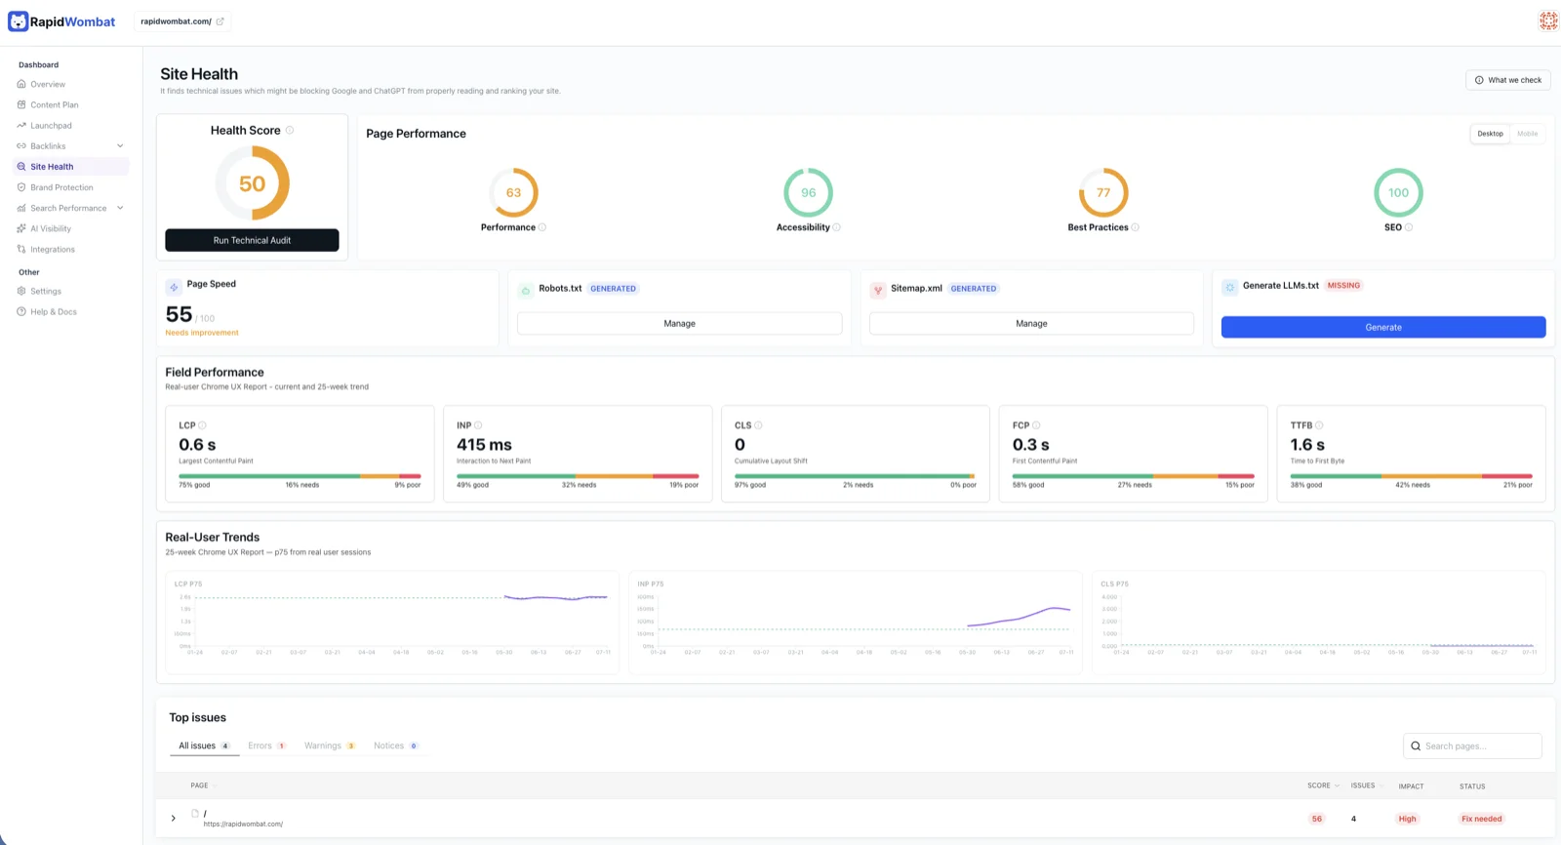Click the RapidWombat logo icon
Image resolution: width=1561 pixels, height=845 pixels.
coord(18,21)
